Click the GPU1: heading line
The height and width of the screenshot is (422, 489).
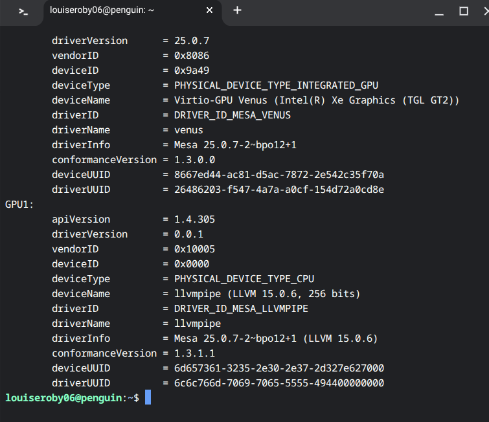(x=19, y=205)
